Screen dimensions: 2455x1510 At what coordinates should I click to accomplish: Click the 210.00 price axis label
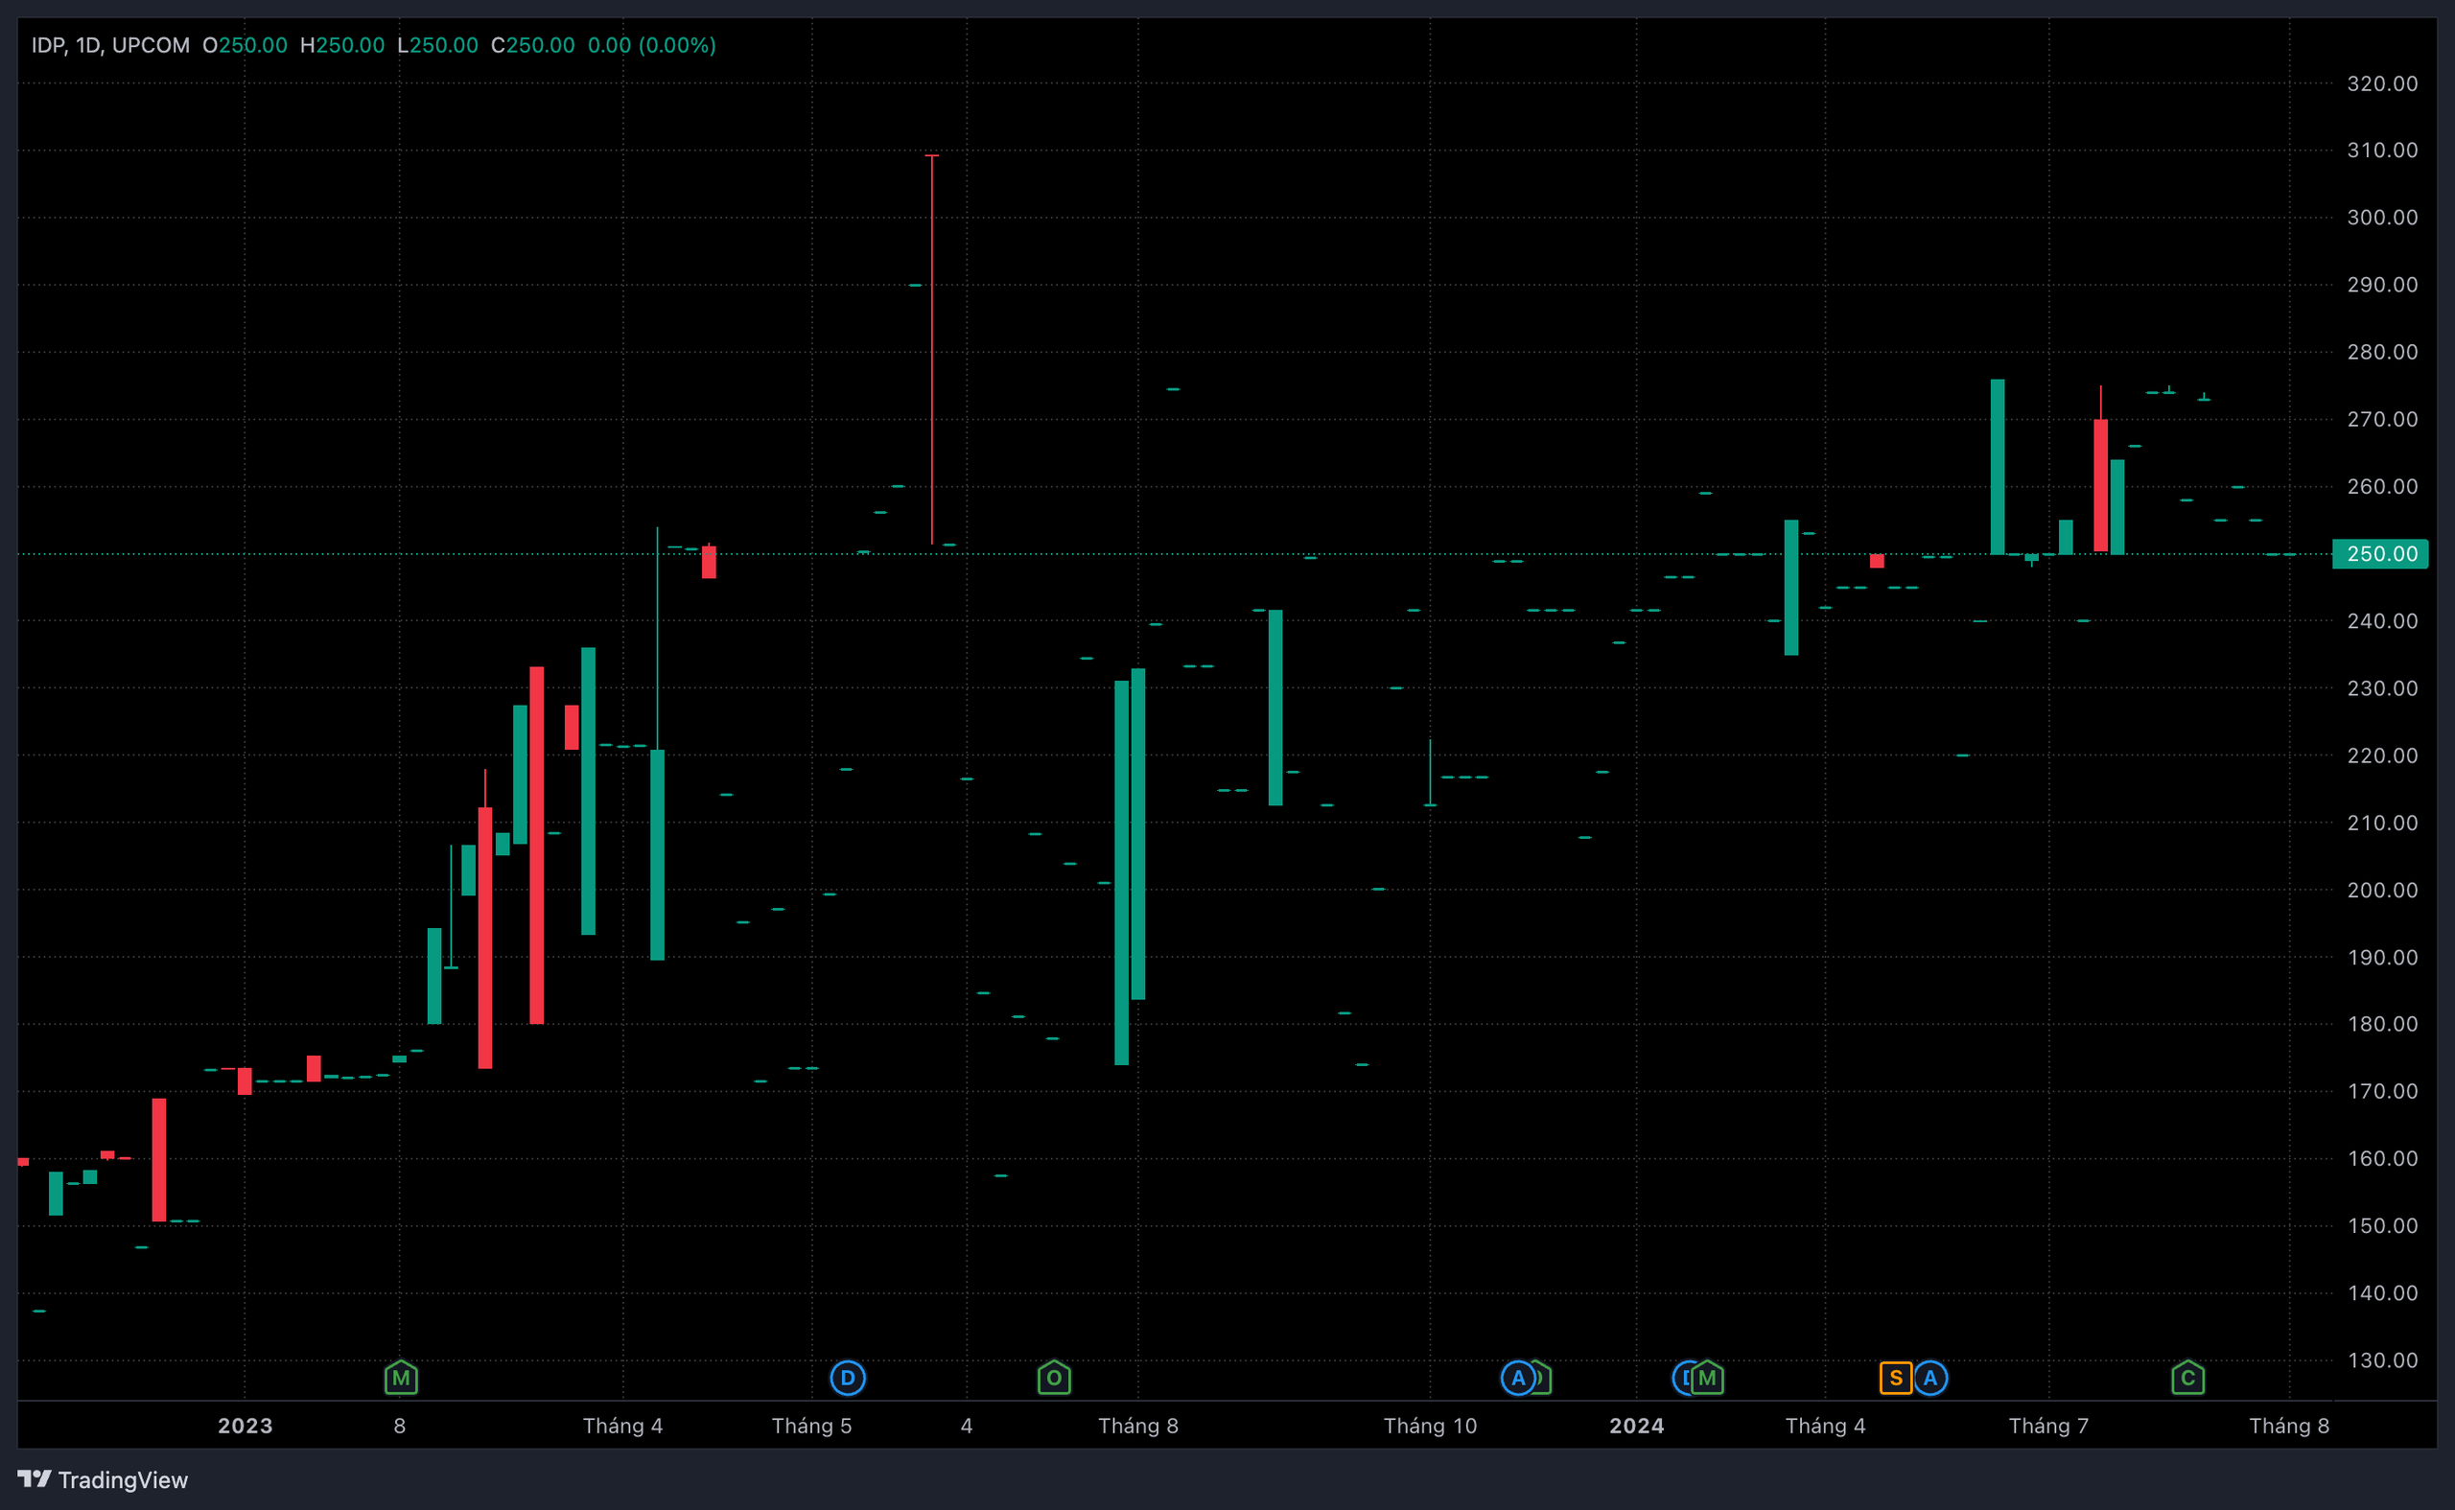2382,823
